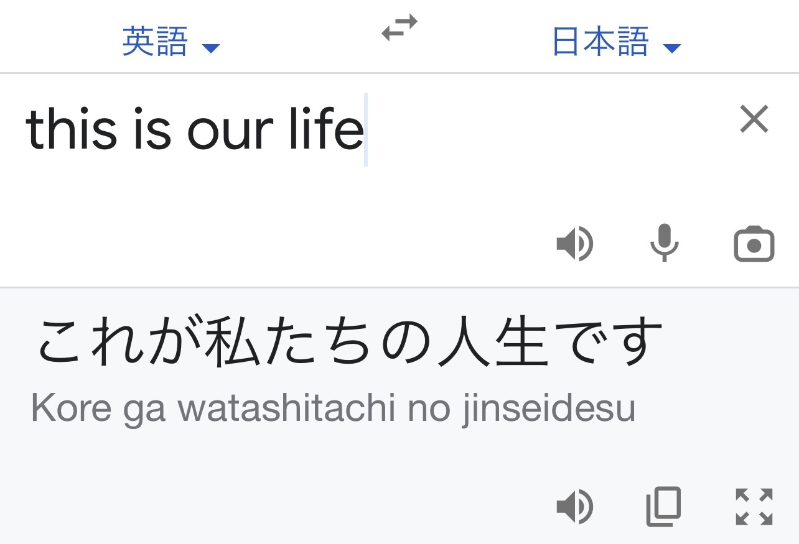
Task: Click the word 'this' in the source text
Action: click(70, 129)
